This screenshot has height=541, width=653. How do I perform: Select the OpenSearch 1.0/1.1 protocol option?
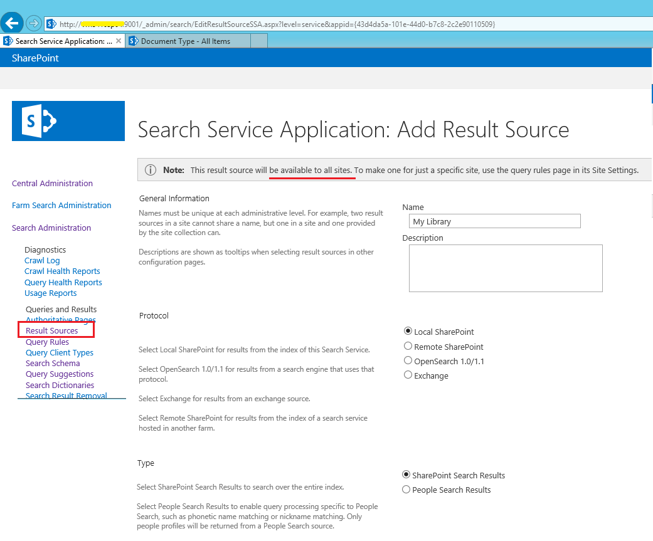tap(408, 361)
